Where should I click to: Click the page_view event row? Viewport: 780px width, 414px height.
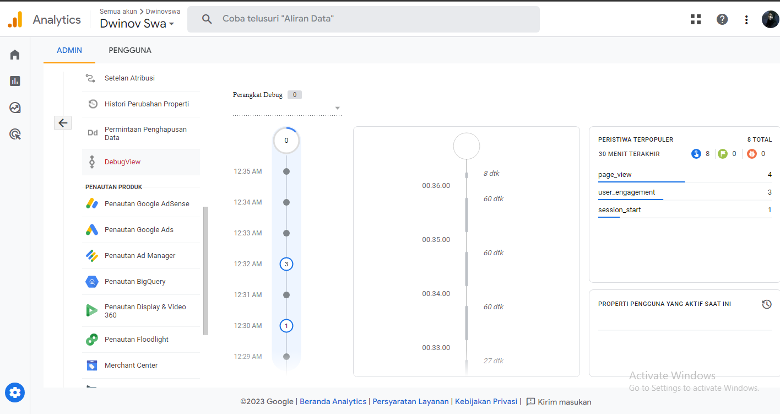coord(685,175)
